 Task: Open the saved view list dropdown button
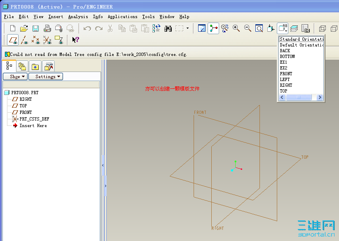tap(283, 28)
